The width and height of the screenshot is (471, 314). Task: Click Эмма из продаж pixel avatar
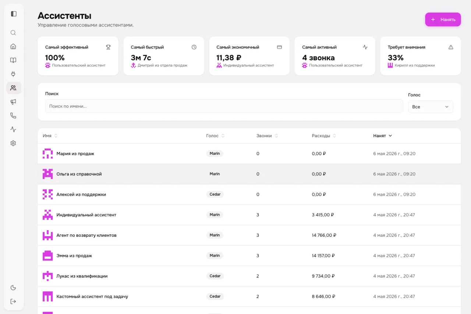[x=48, y=256]
